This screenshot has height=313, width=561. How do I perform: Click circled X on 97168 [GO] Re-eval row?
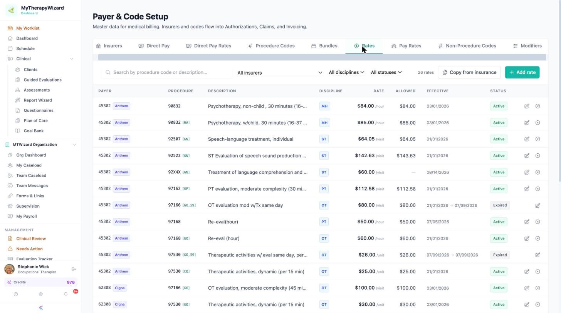pos(537,238)
